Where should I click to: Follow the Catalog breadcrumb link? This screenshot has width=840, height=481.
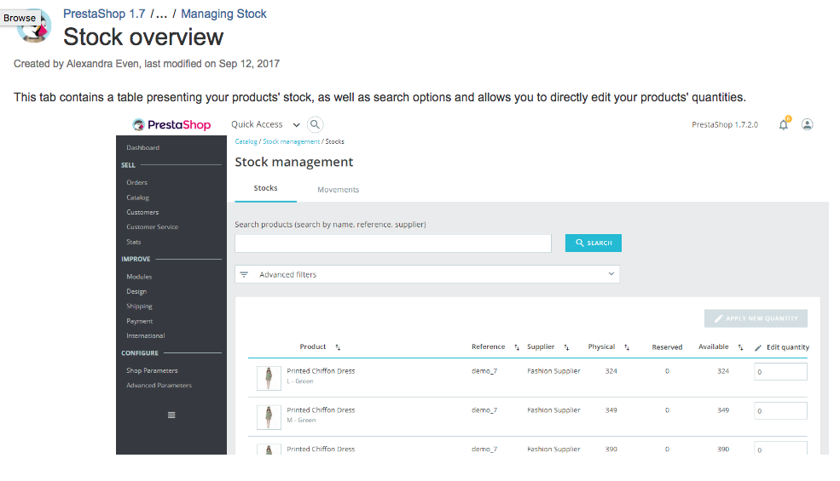click(246, 142)
